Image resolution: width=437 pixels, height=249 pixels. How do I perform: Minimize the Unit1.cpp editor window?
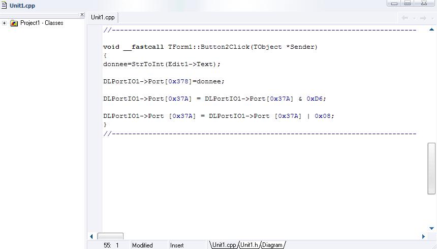394,3
